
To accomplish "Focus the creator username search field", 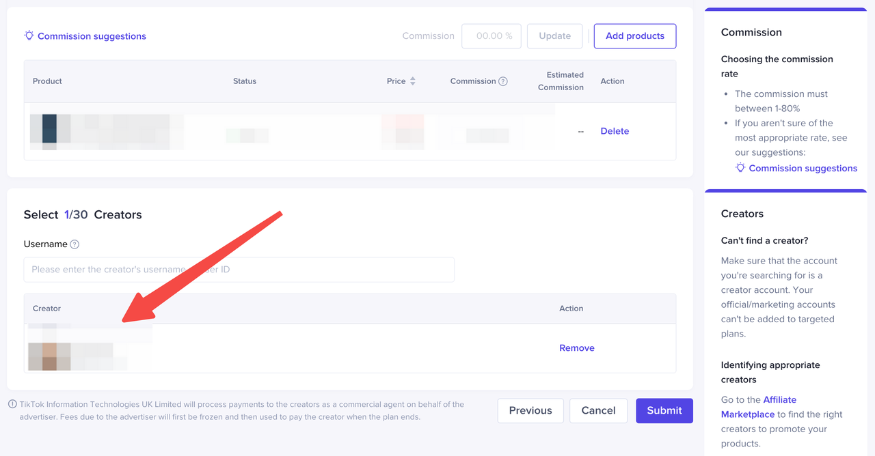I will 239,270.
